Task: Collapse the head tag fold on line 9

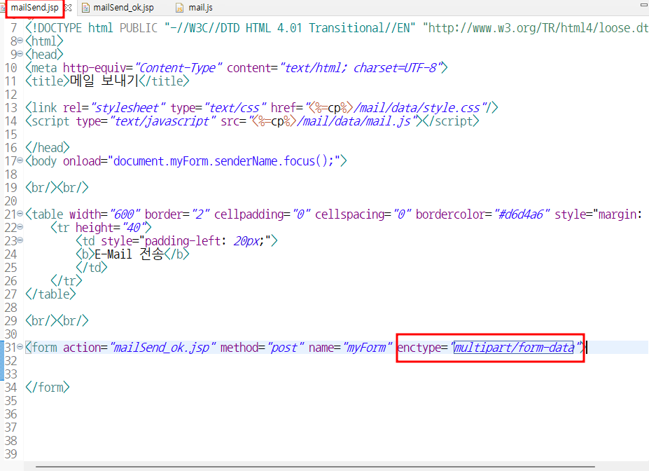Action: 20,54
